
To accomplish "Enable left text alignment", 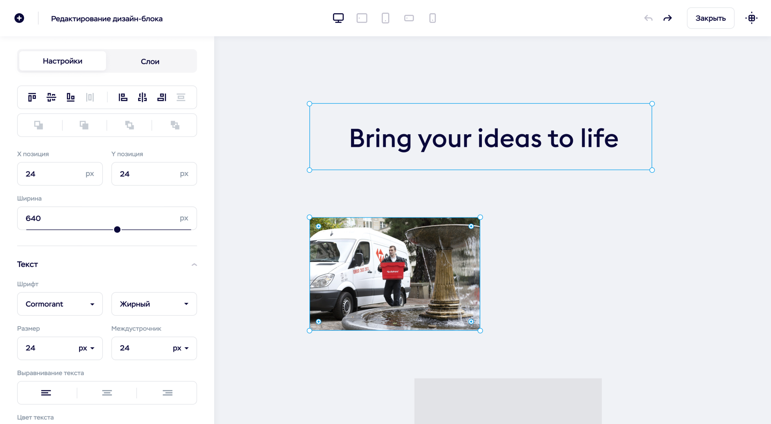I will (x=46, y=393).
